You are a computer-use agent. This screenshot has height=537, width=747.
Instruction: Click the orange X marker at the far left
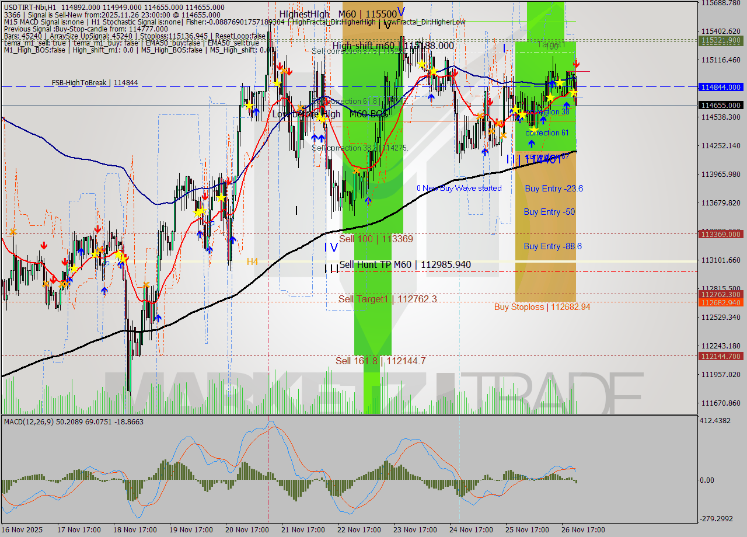tap(13, 231)
